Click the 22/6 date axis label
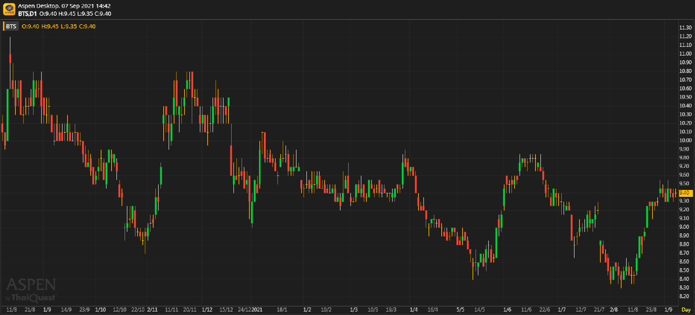Screen dimensions: 695x315 (544, 310)
